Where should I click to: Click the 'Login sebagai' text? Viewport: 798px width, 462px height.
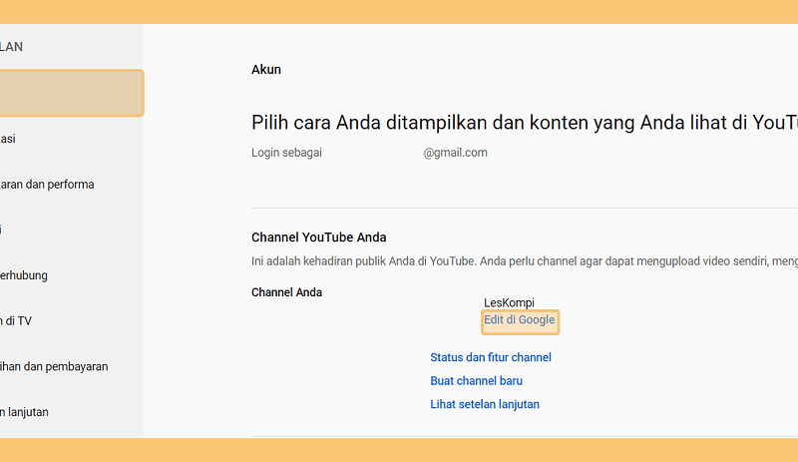[x=286, y=153]
